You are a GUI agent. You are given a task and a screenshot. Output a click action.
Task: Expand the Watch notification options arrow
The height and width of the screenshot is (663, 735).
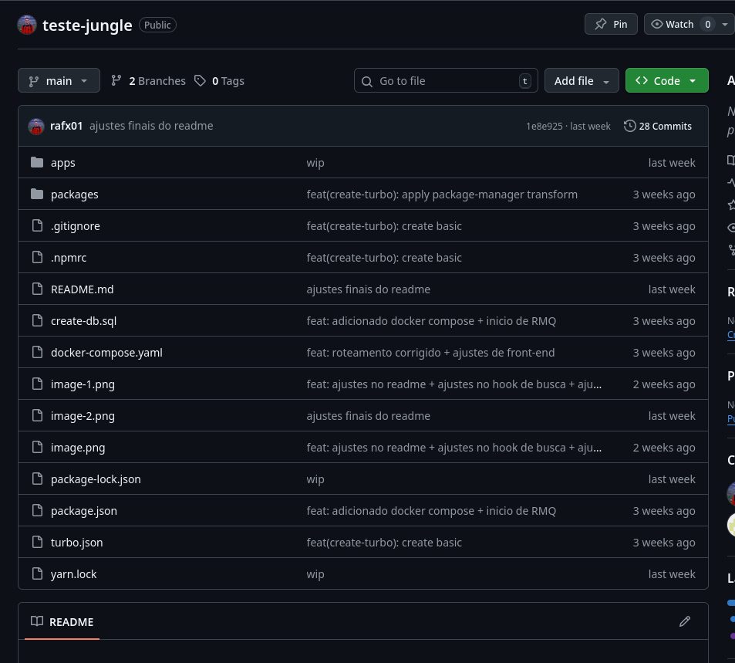pos(726,24)
